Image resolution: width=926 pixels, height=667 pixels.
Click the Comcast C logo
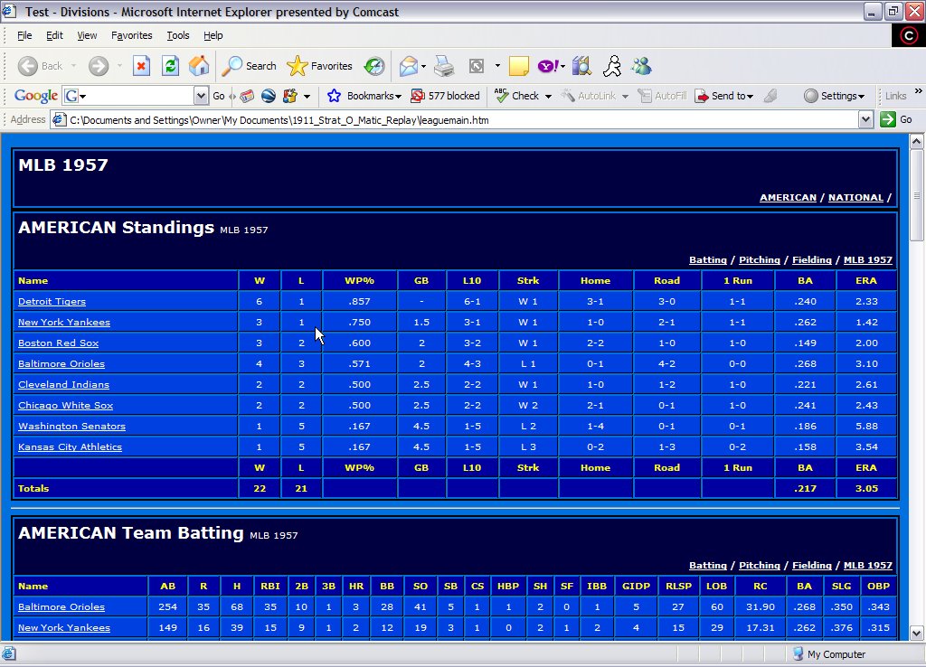[x=908, y=36]
